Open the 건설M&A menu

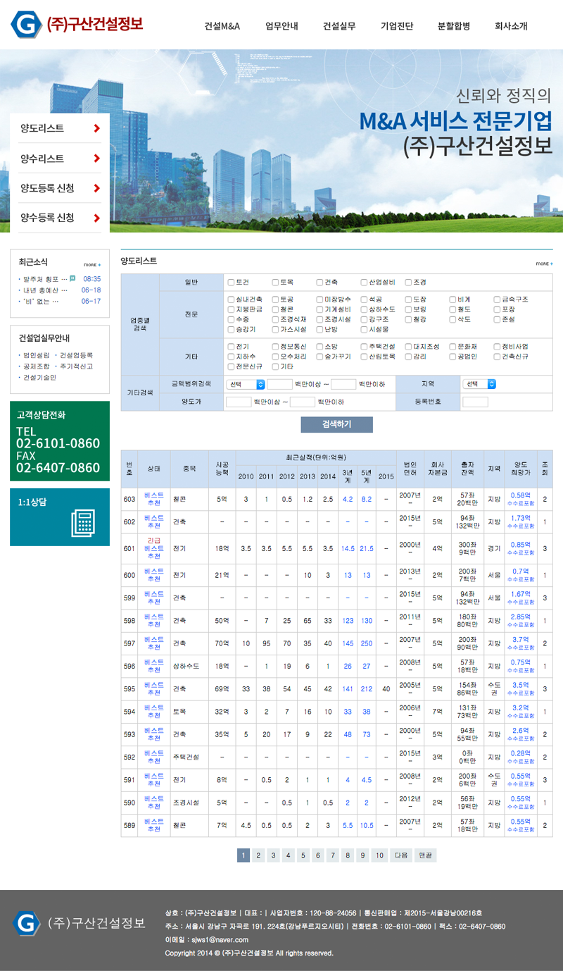click(x=222, y=27)
